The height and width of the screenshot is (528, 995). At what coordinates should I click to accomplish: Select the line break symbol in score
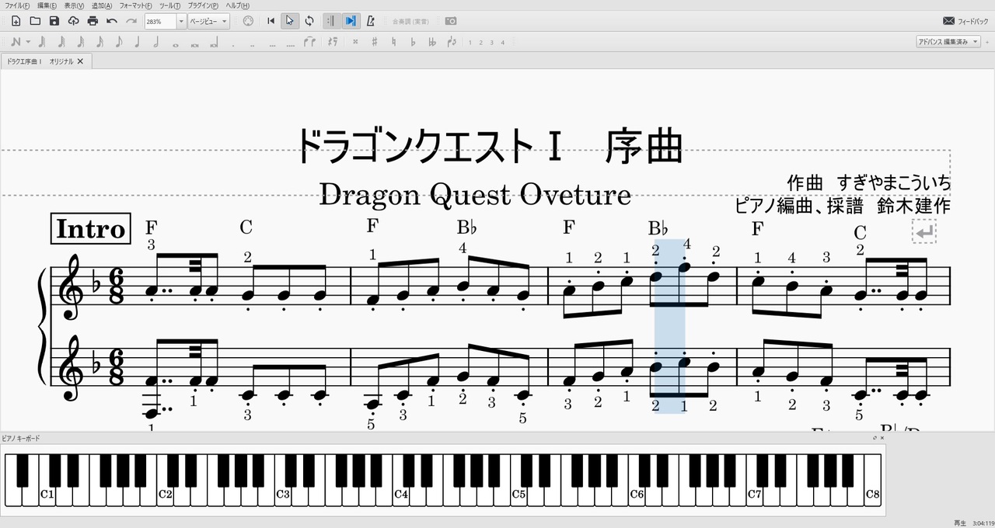[x=924, y=231]
